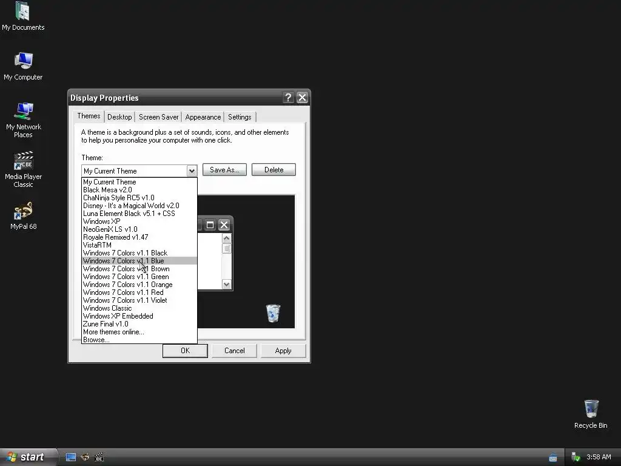621x466 pixels.
Task: Choose Windows 7 Colors v1.1 Green
Action: (x=139, y=277)
